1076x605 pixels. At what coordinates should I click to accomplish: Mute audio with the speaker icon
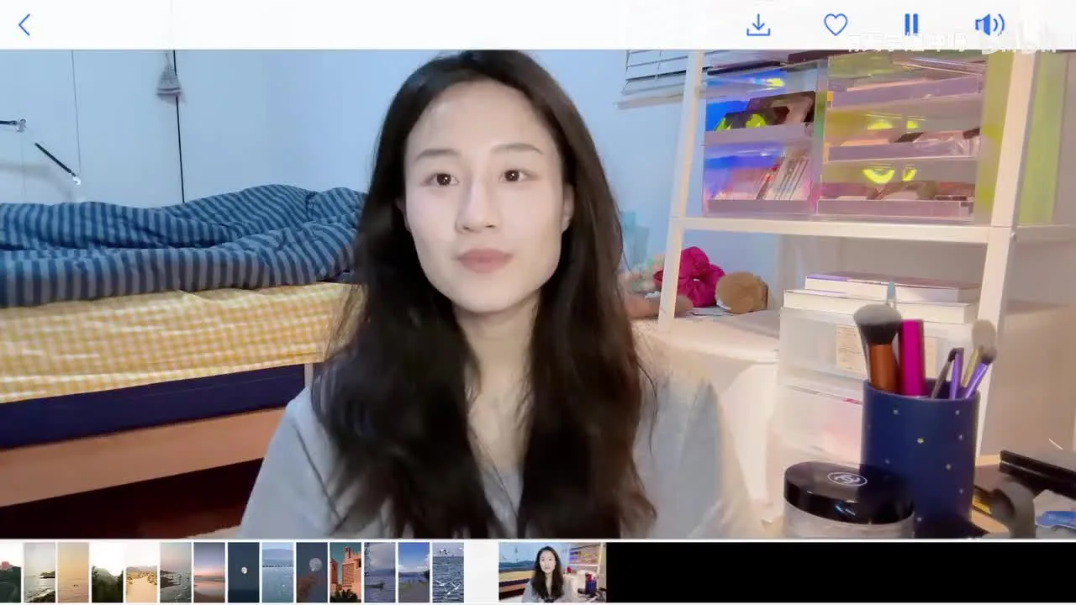[989, 25]
